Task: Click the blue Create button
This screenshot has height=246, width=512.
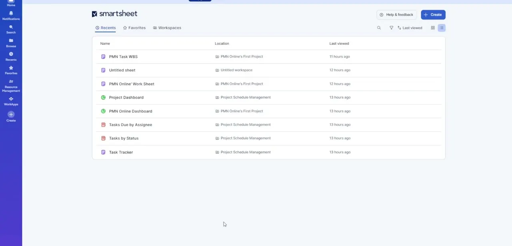Action: [x=433, y=15]
